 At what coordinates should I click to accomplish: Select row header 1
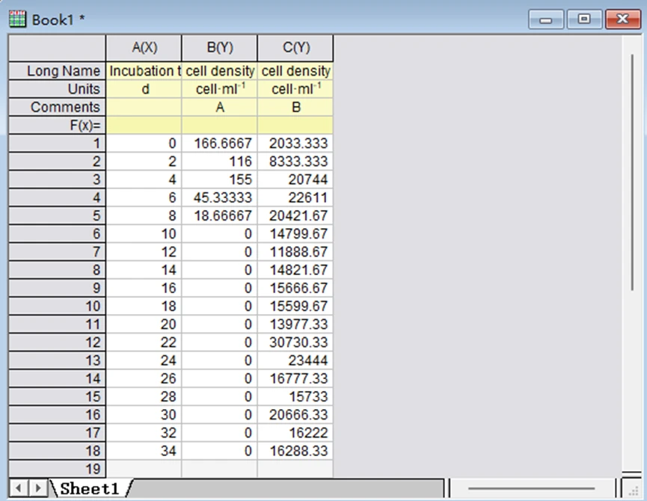(57, 144)
